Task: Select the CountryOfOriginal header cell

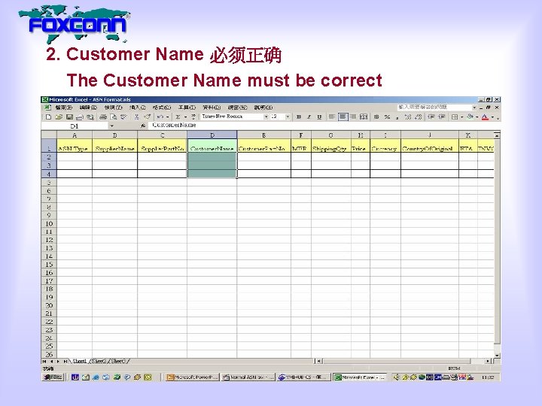Action: (430, 145)
